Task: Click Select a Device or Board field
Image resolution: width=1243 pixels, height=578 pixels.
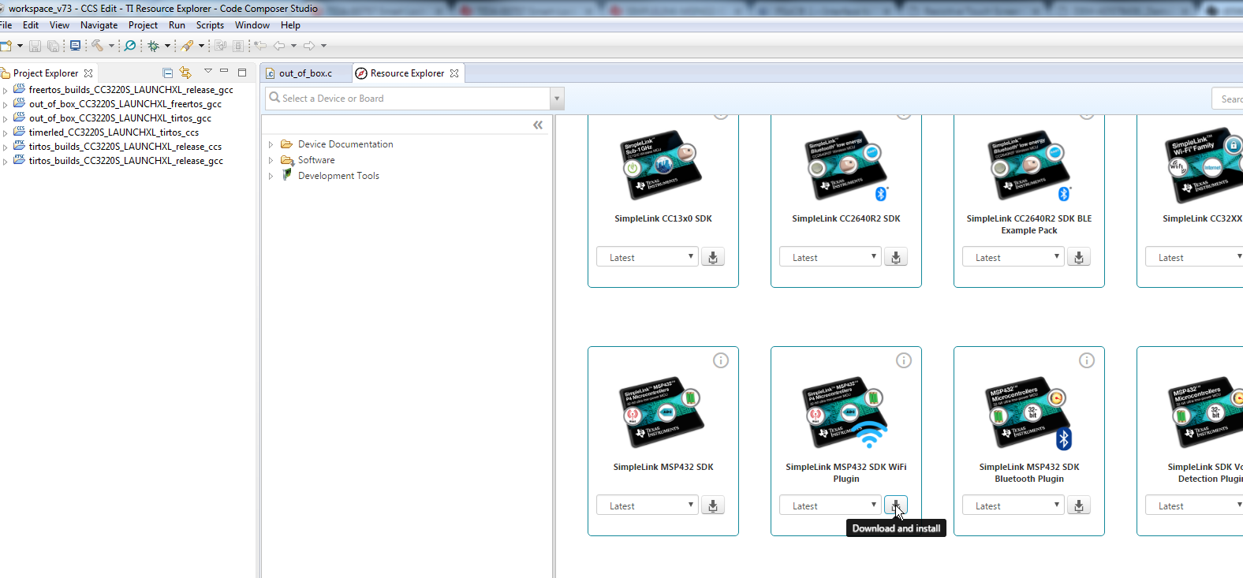Action: [x=408, y=99]
